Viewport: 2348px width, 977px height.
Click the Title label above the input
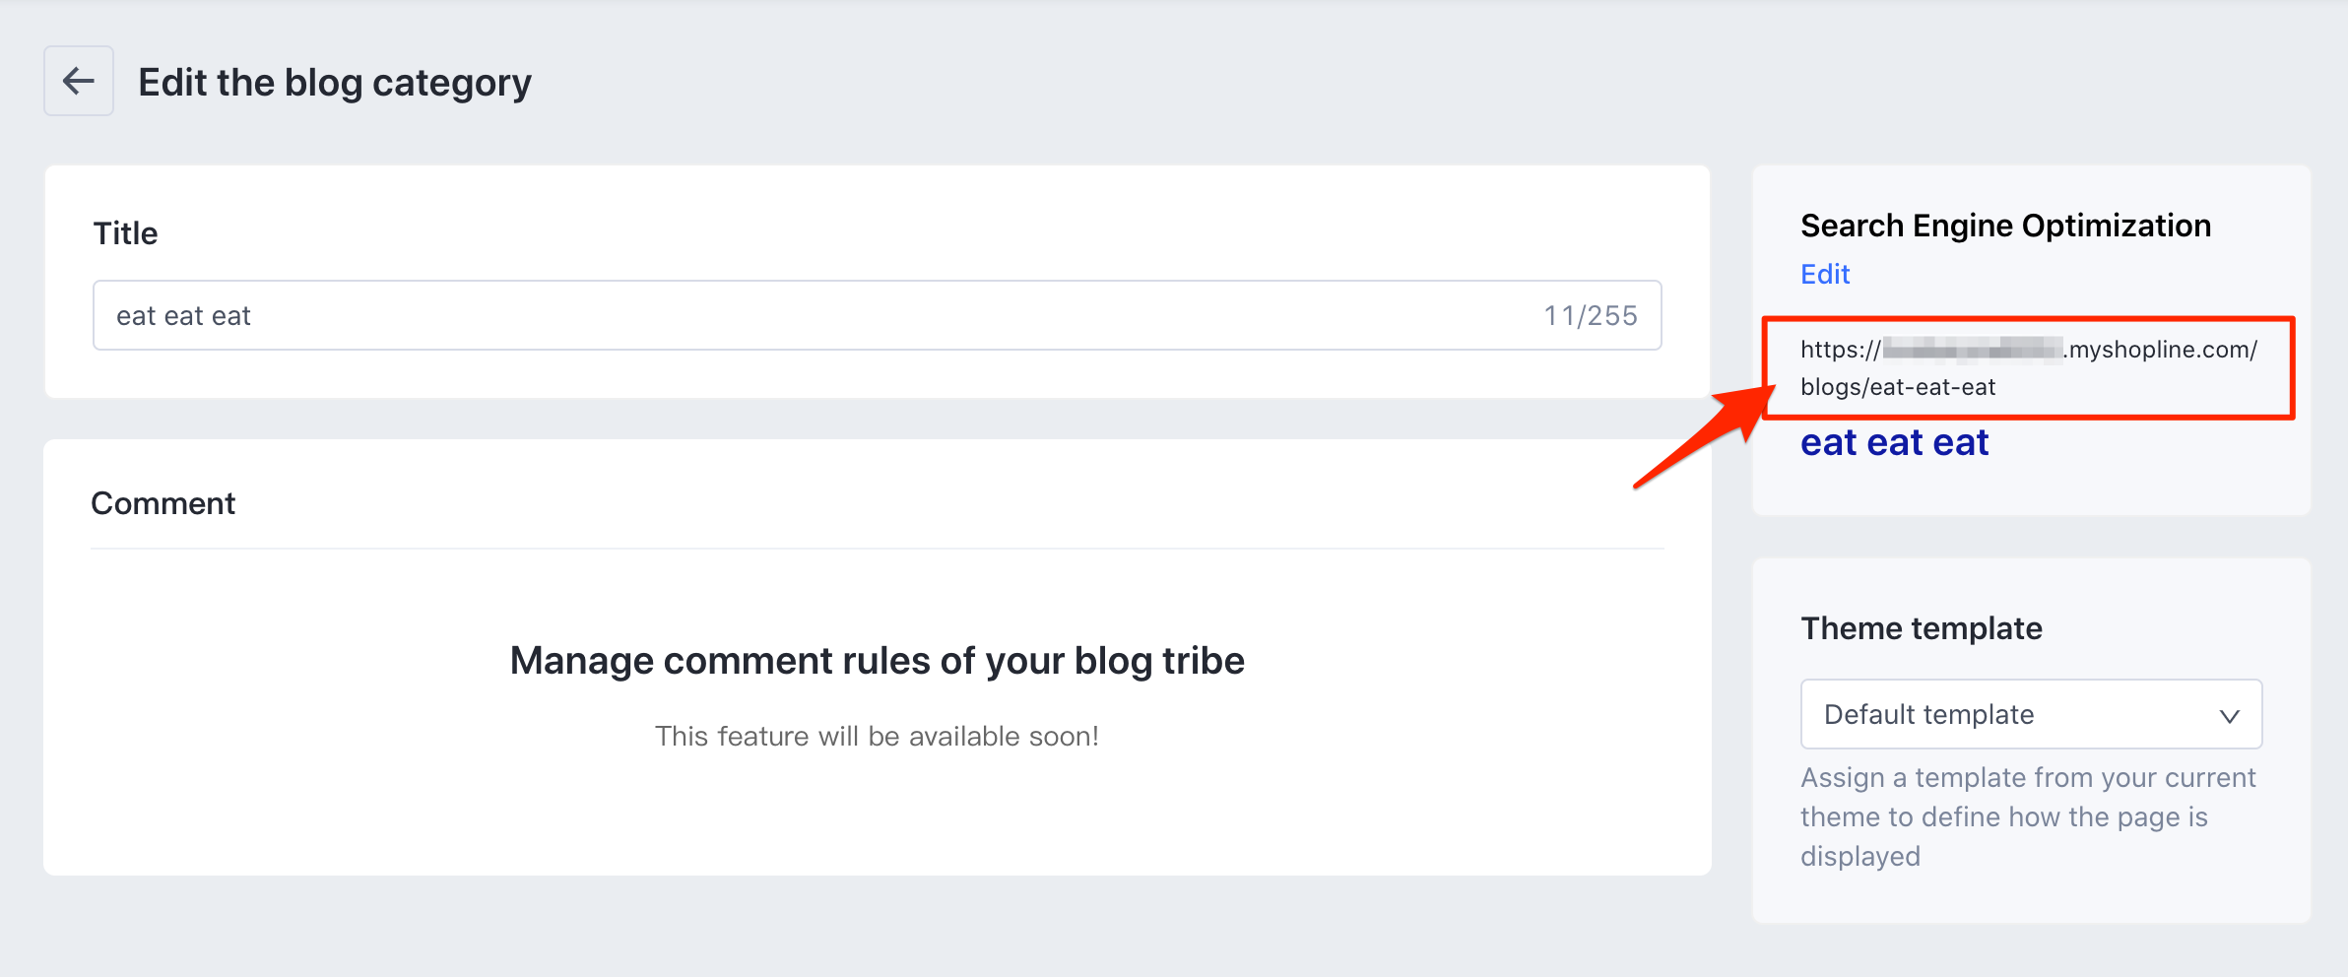pos(125,233)
